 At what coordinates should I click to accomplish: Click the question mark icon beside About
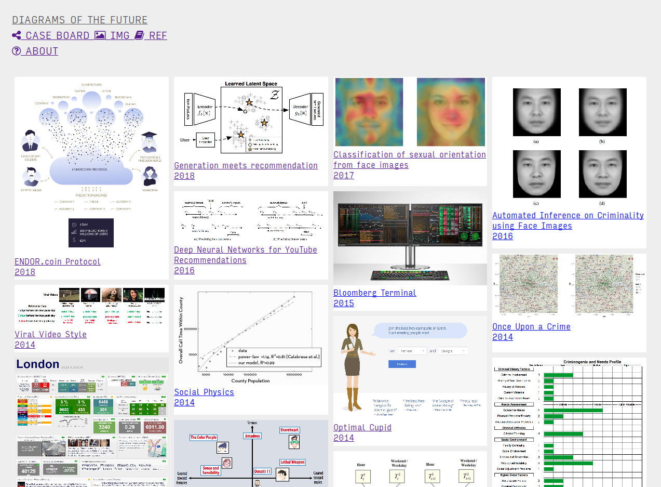point(17,51)
